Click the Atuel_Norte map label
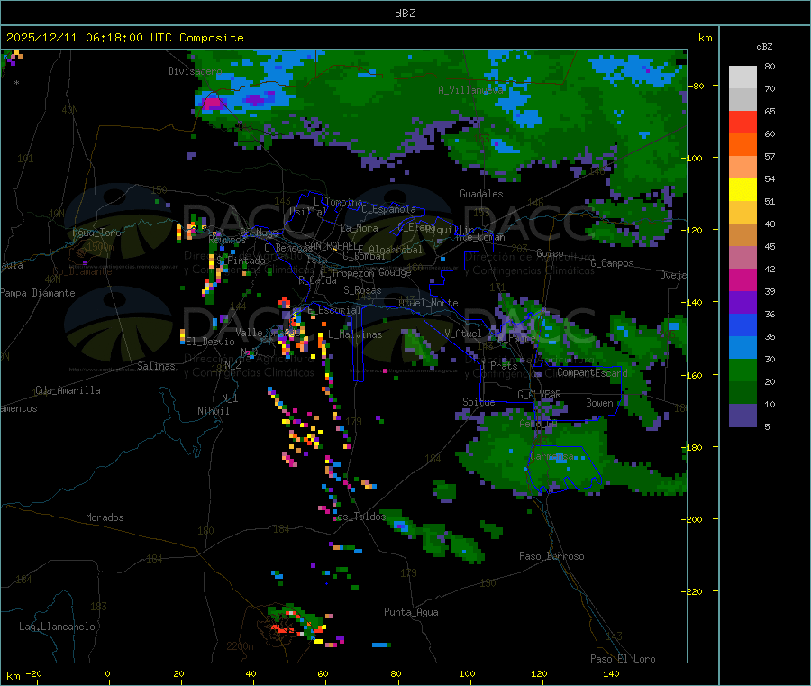Image resolution: width=811 pixels, height=686 pixels. pyautogui.click(x=428, y=303)
